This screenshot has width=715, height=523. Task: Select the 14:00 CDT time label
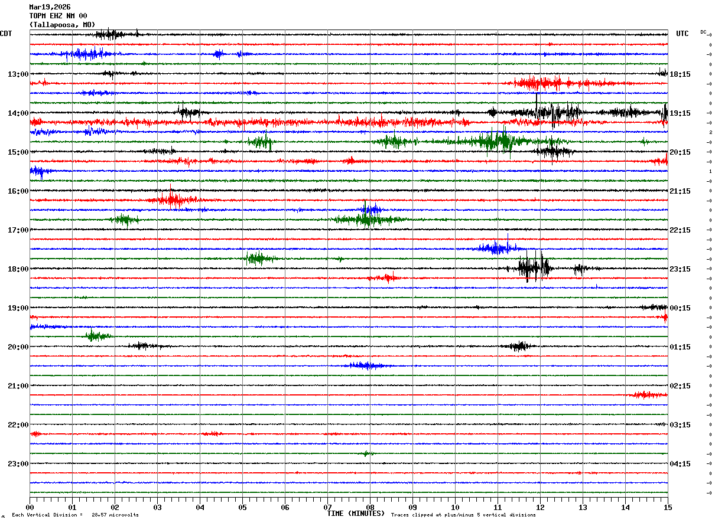click(x=18, y=113)
